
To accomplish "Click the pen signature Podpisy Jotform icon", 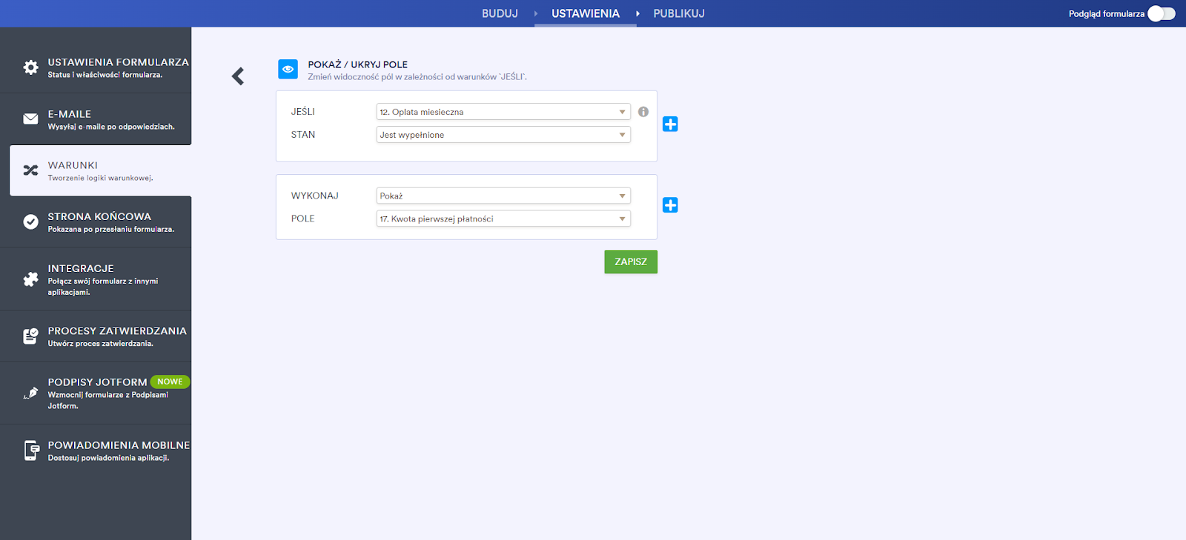I will (x=30, y=393).
